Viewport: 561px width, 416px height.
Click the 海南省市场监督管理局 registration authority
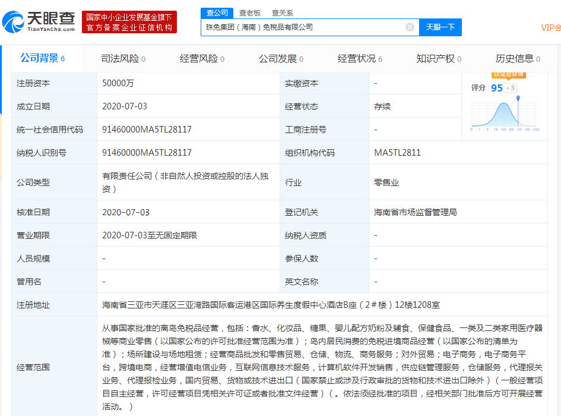[415, 212]
